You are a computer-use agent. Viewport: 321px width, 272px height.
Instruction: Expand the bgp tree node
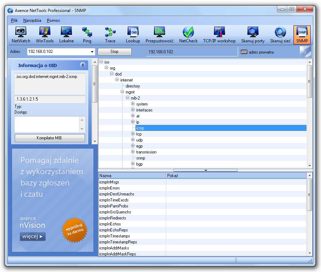coord(133,164)
